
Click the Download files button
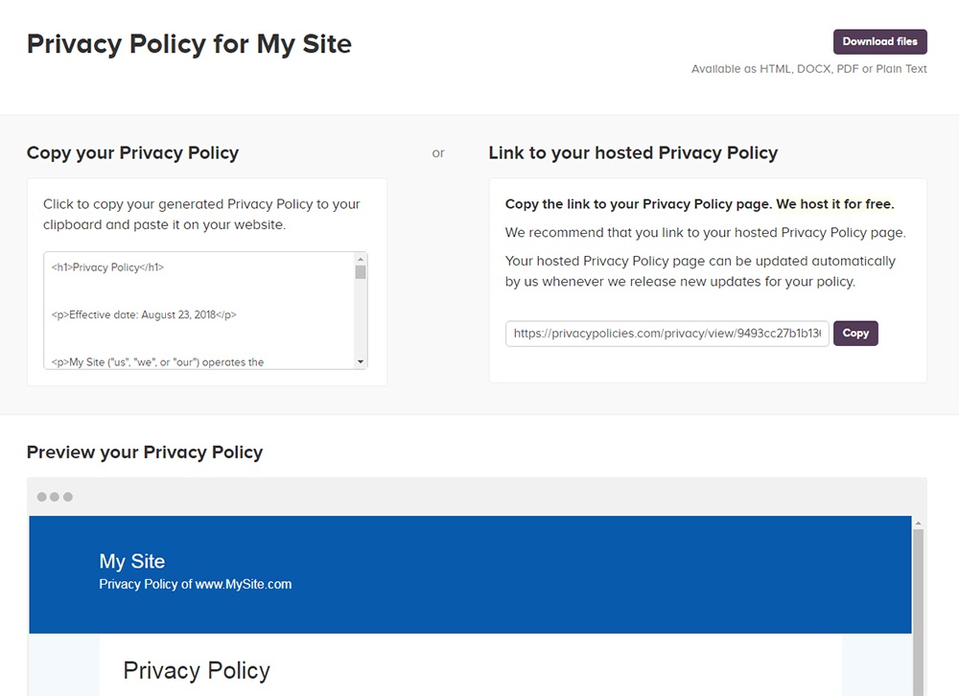coord(879,41)
